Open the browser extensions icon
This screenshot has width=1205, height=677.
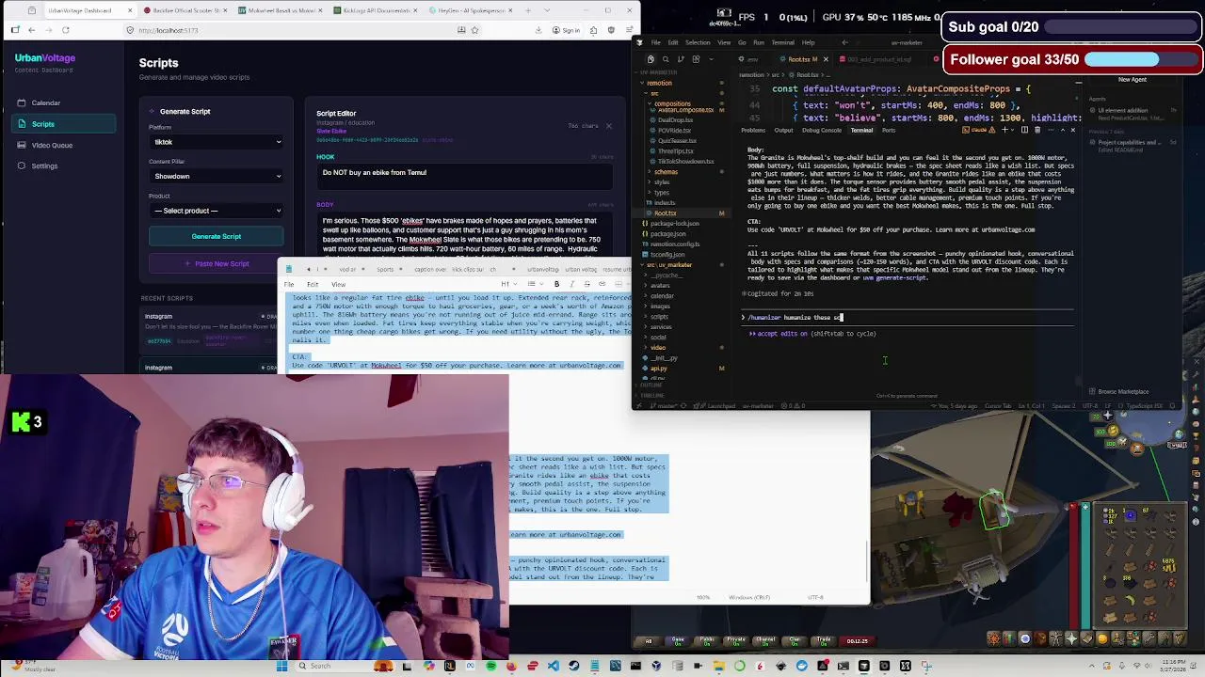click(593, 30)
